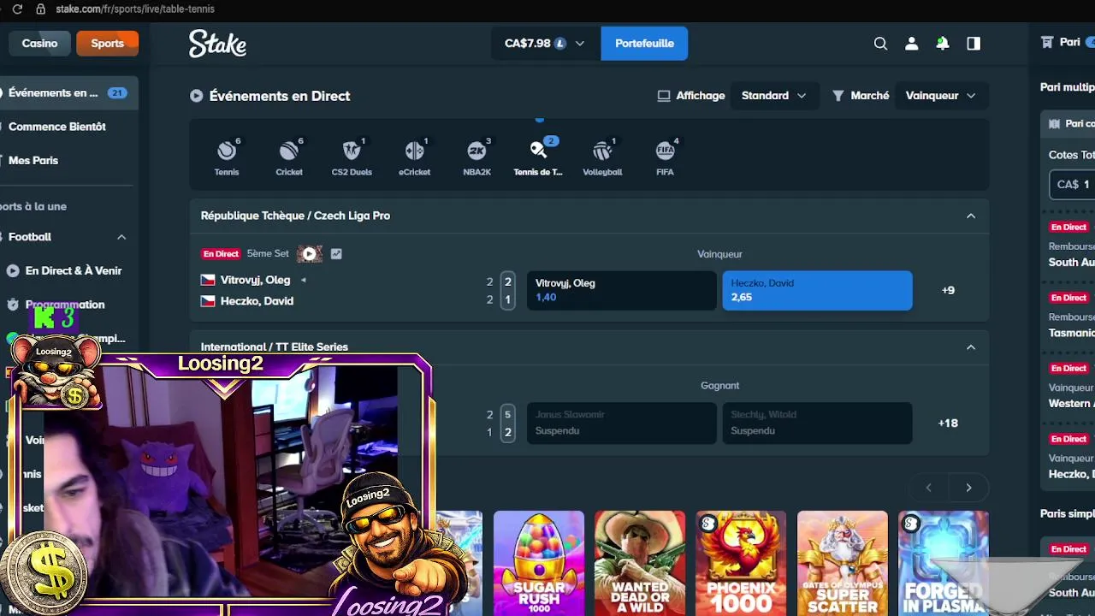This screenshot has width=1095, height=616.
Task: Open the notifications bell icon
Action: tap(942, 44)
